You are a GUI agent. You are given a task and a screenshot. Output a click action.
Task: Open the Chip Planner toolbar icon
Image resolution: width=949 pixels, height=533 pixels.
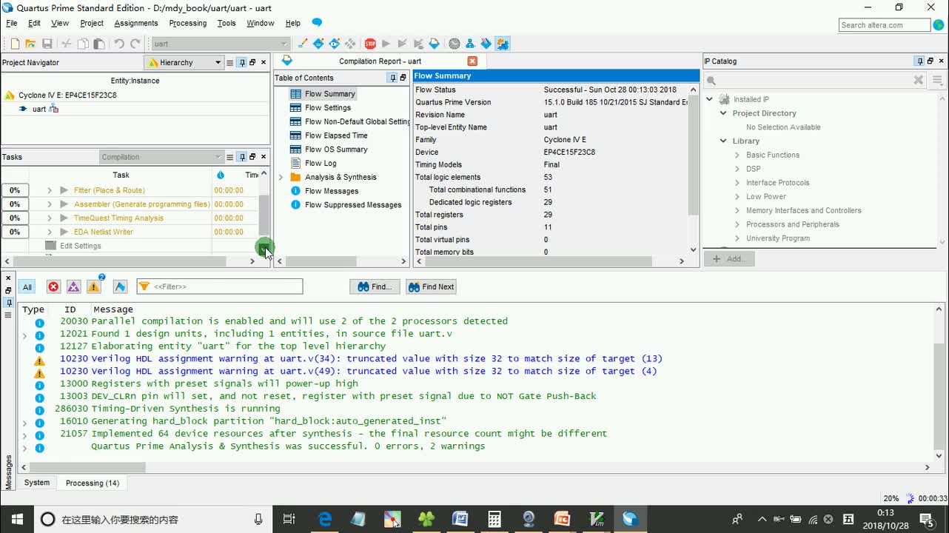(x=350, y=44)
